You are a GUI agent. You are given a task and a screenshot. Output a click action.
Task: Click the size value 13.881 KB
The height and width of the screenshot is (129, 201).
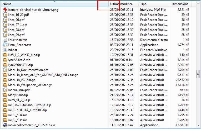(x=182, y=125)
